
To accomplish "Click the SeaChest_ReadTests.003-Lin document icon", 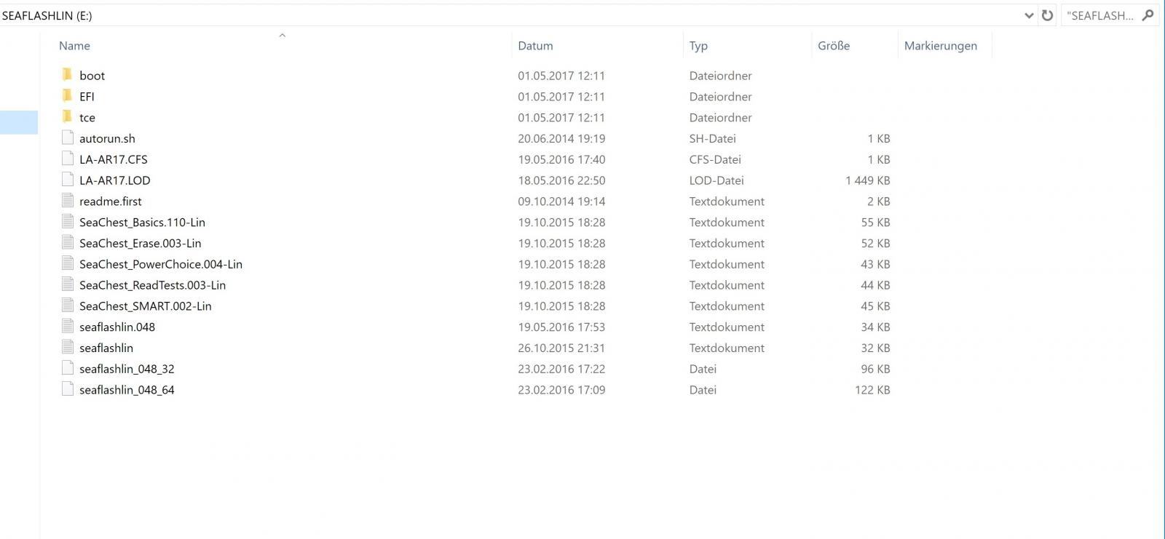I will coord(68,285).
